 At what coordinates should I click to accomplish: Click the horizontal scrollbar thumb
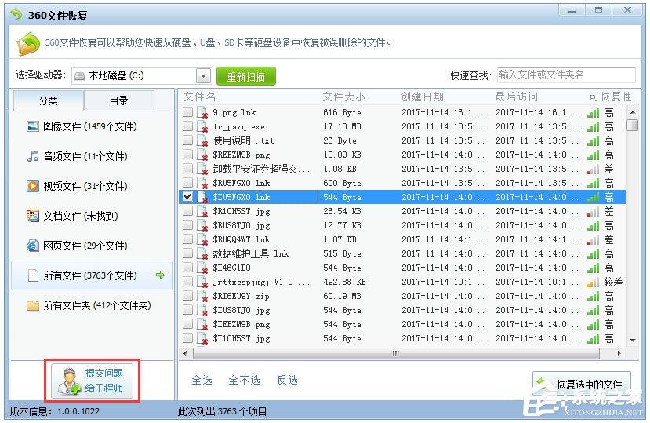(396, 354)
